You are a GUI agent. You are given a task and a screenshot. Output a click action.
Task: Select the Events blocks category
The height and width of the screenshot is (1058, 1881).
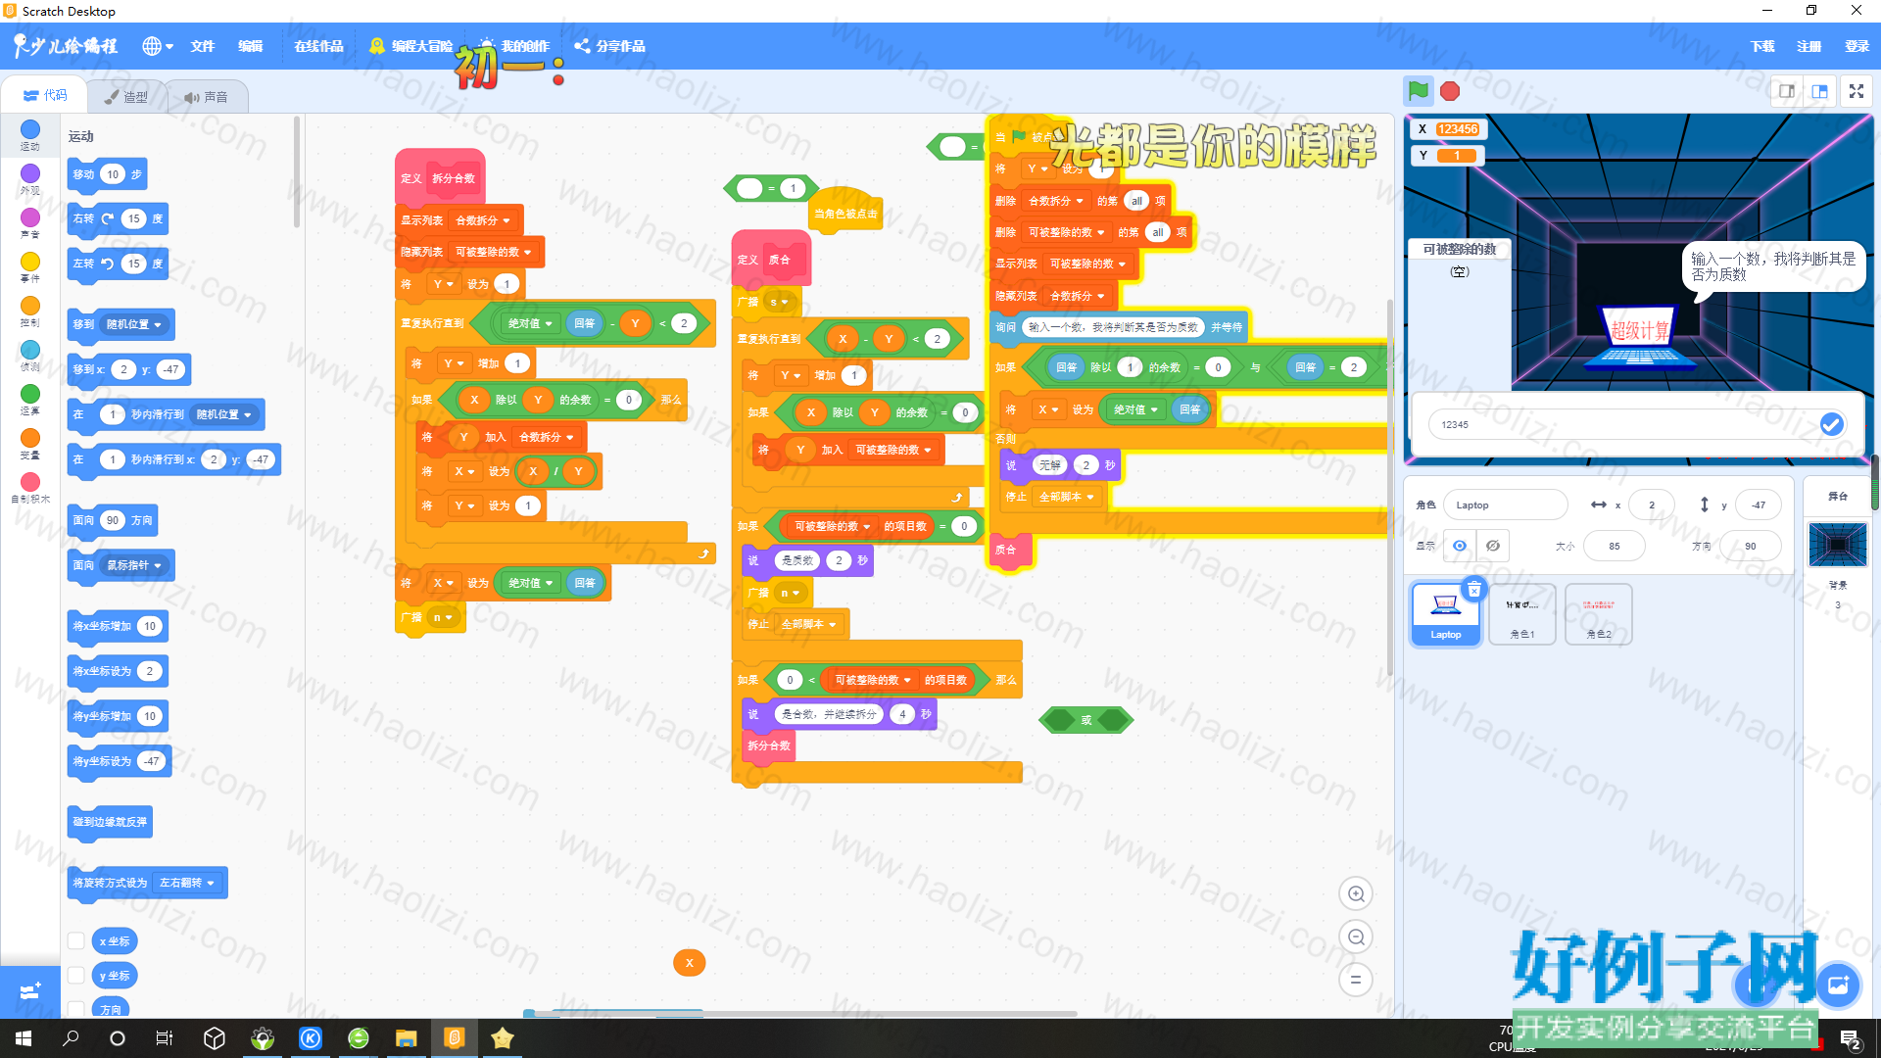pyautogui.click(x=30, y=267)
